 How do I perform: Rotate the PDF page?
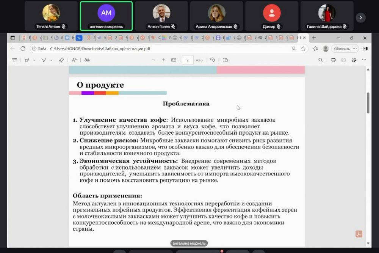tap(212, 60)
